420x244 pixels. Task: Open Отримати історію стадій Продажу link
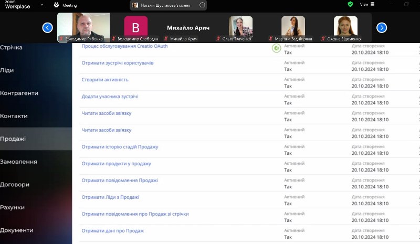point(120,147)
